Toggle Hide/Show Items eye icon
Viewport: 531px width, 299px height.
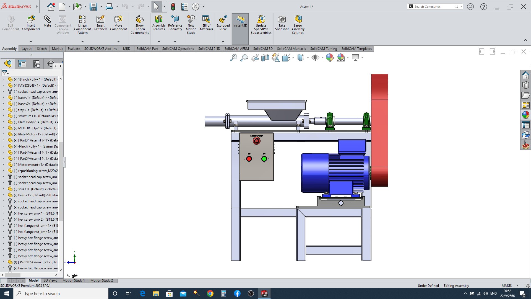(x=315, y=58)
